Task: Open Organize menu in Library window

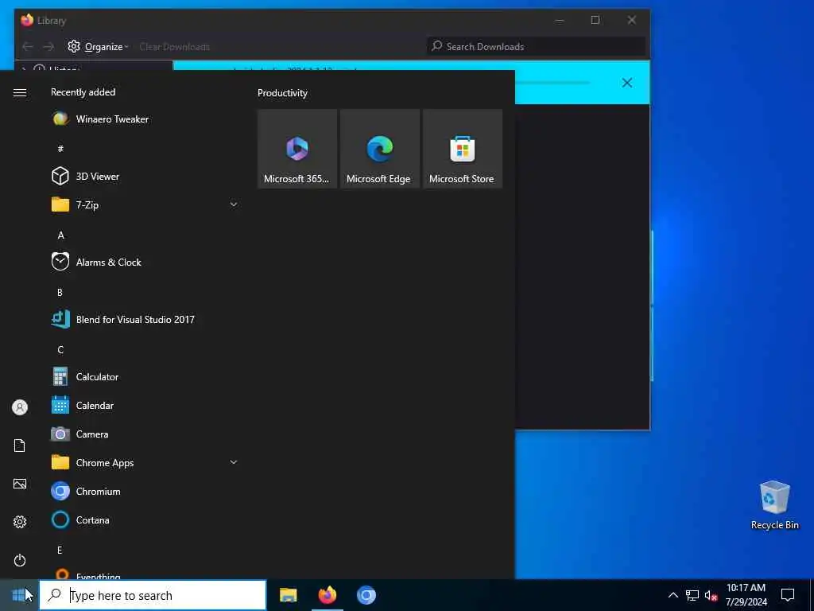Action: pos(99,47)
